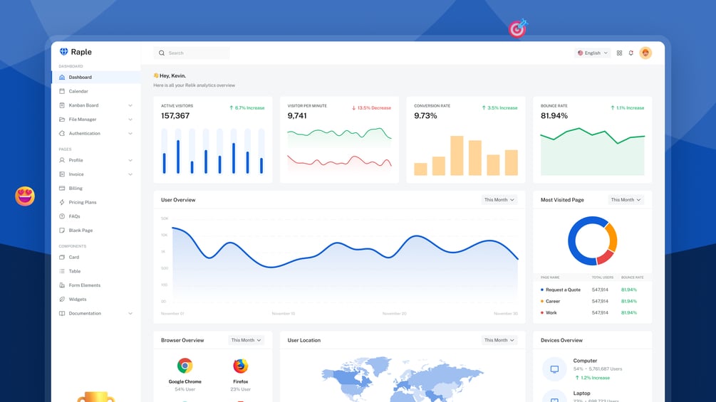Expand the Kanban Board chevron
This screenshot has height=402, width=716.
[x=130, y=105]
